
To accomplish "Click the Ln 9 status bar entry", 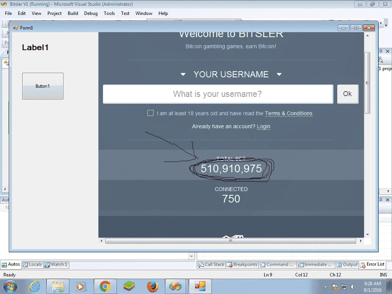I will (268, 275).
